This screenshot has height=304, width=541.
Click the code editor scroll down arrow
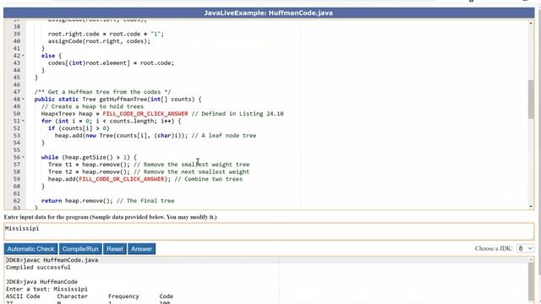[531, 206]
